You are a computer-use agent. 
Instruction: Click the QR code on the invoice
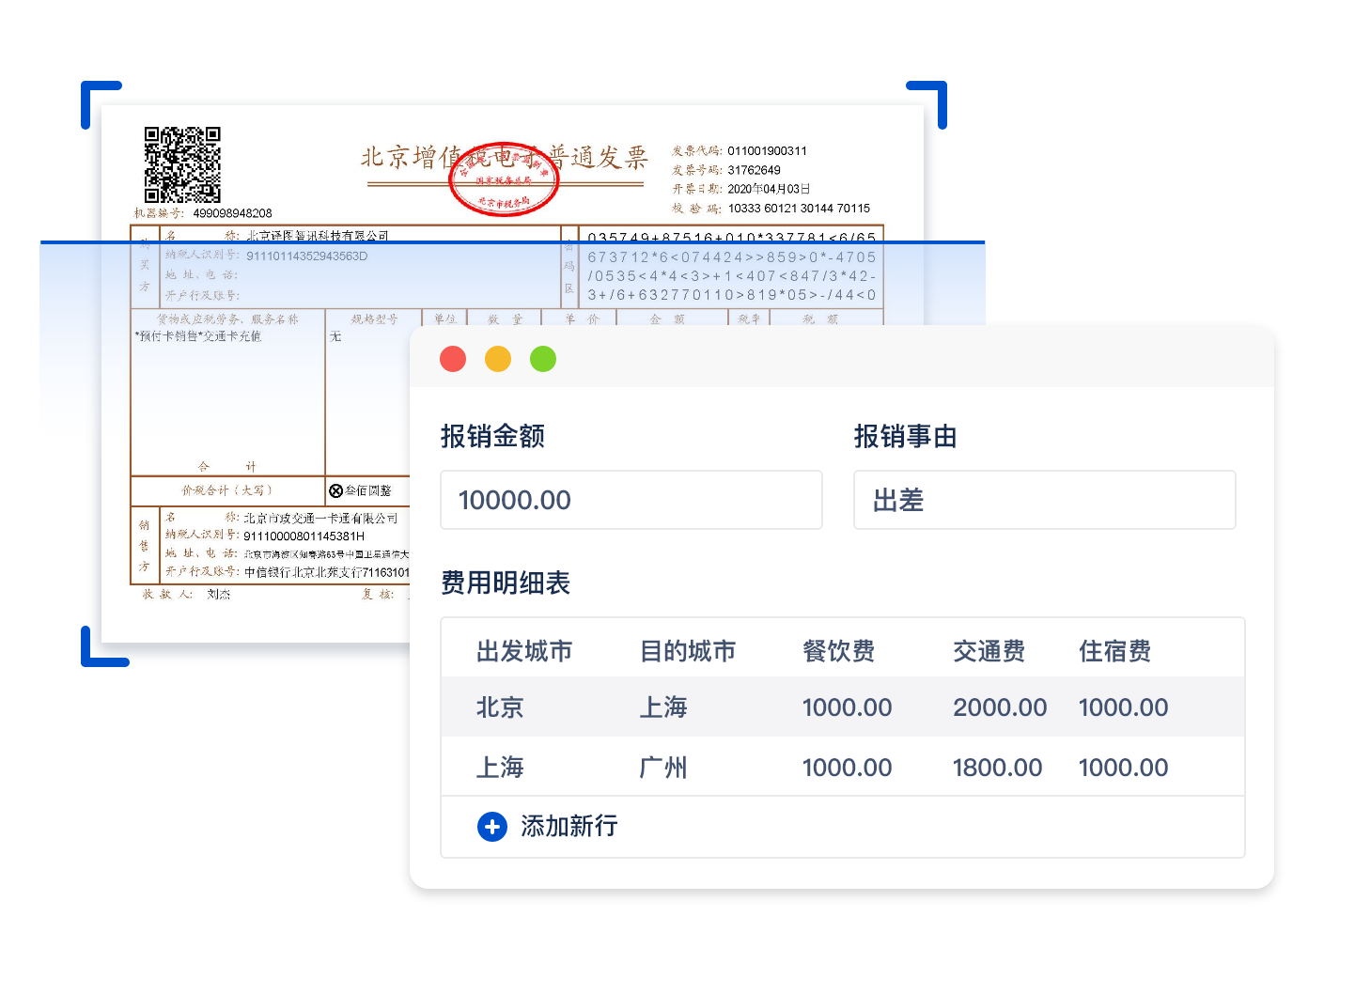(x=182, y=164)
